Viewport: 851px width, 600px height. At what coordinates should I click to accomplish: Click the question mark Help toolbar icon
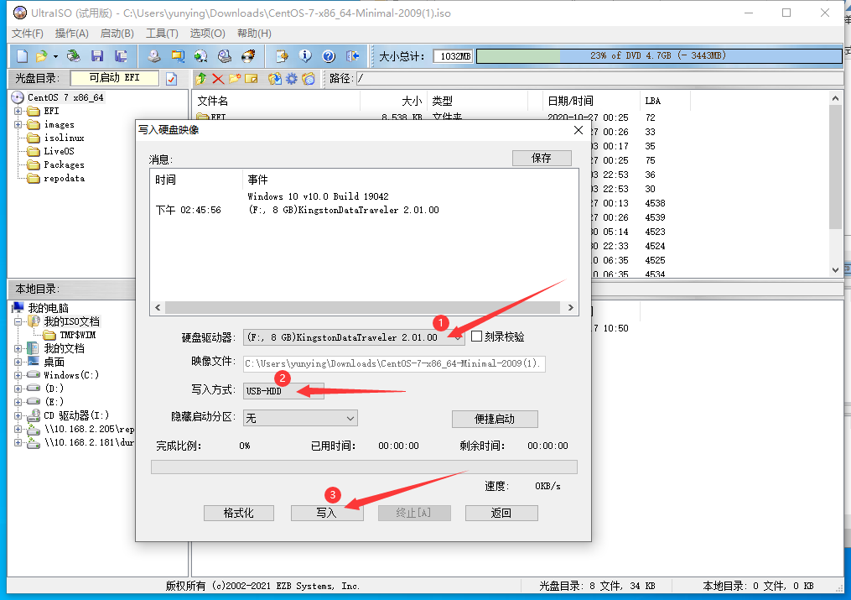(x=329, y=56)
